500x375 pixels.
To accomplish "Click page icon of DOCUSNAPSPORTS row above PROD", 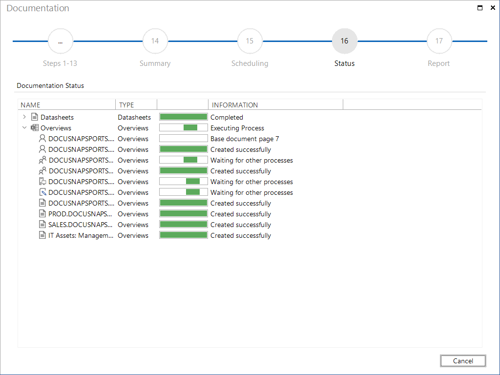I will pos(42,203).
